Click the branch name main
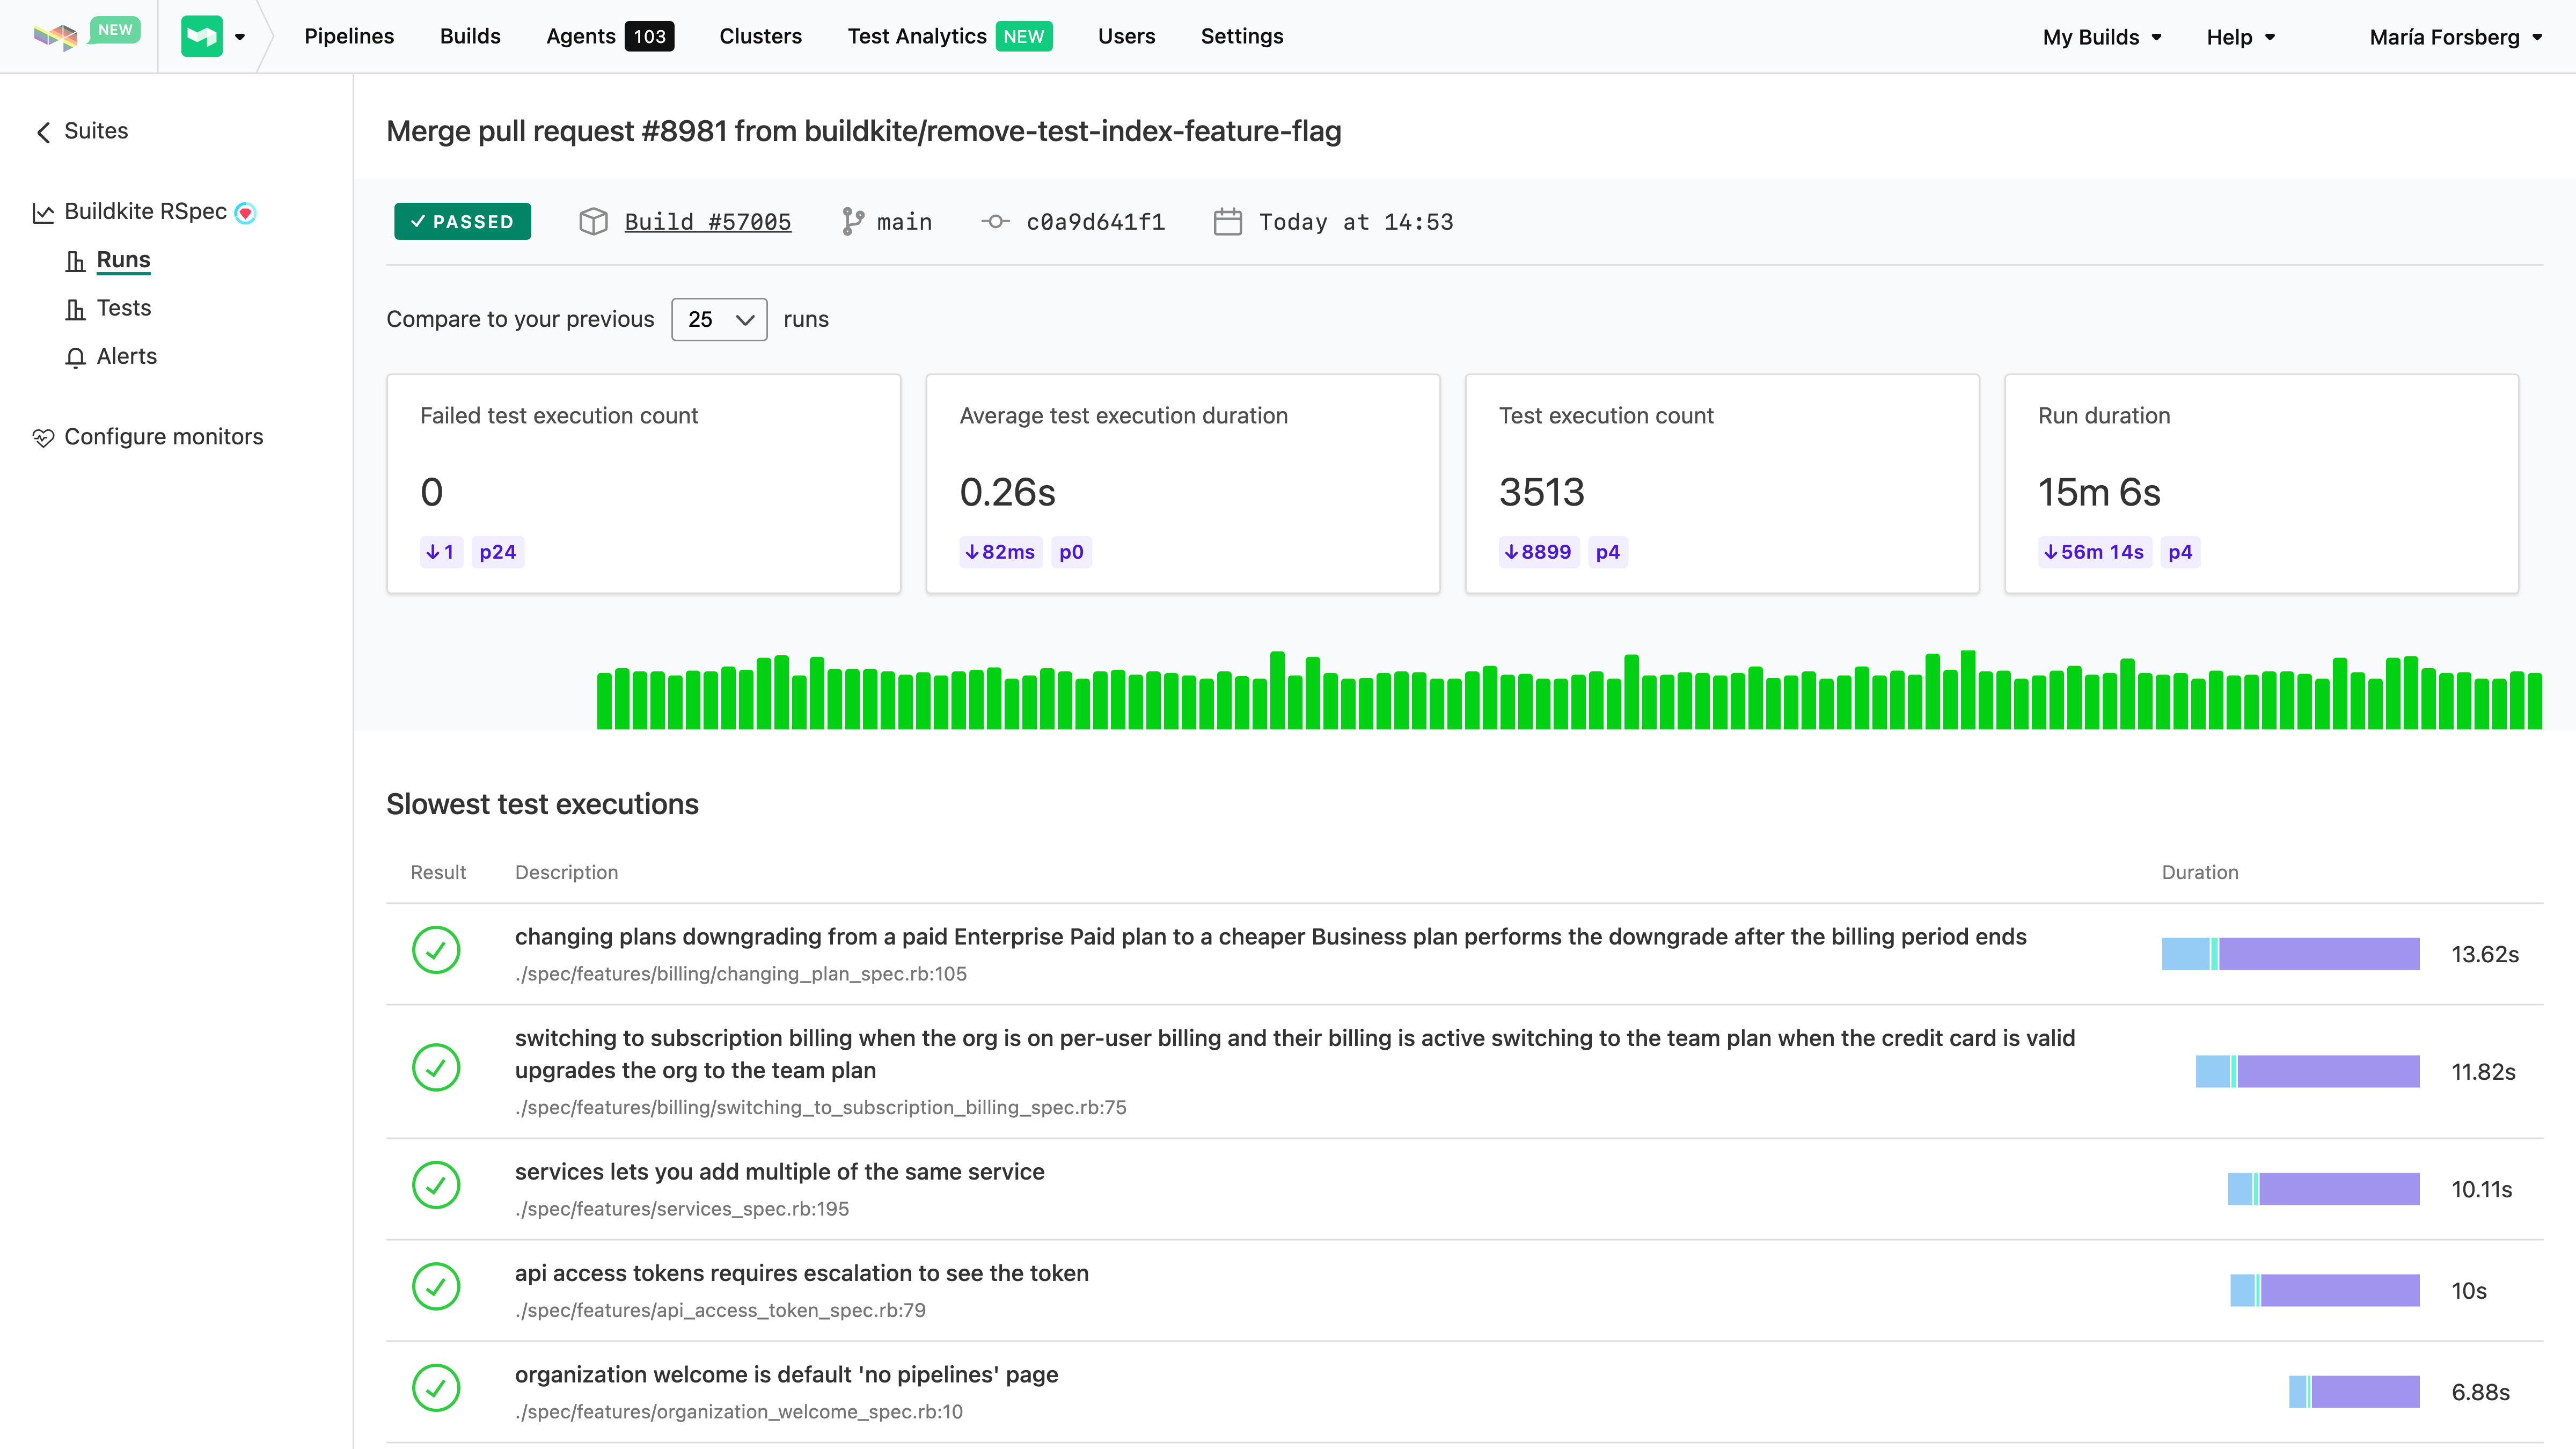Viewport: 2576px width, 1449px height. (x=904, y=221)
